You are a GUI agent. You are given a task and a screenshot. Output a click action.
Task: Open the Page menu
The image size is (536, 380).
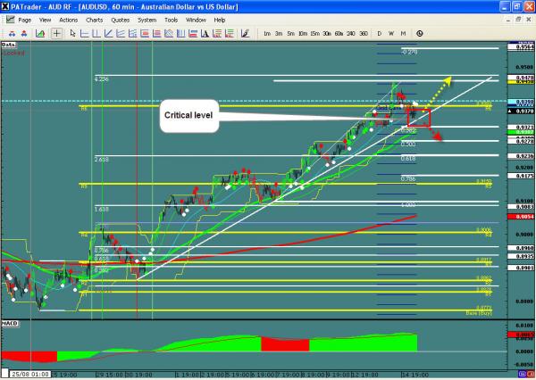click(x=24, y=18)
